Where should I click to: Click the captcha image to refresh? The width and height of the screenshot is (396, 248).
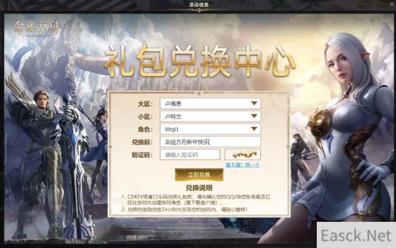point(243,155)
